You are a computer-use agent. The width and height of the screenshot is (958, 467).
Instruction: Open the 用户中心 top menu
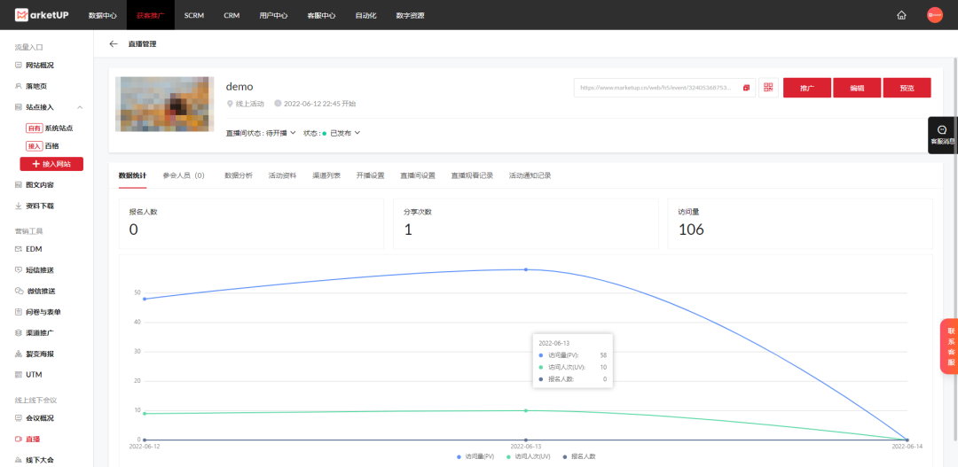point(273,15)
